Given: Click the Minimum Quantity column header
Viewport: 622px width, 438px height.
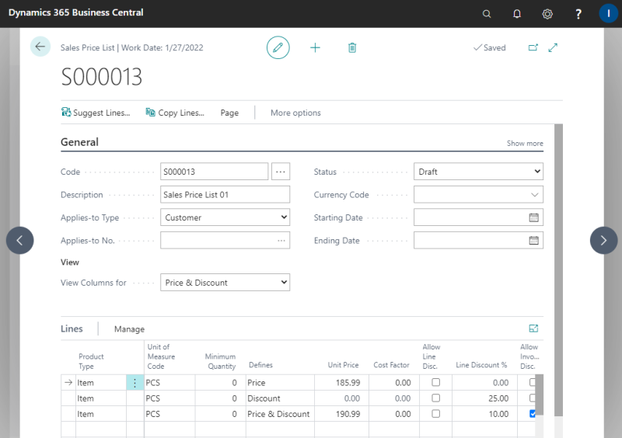Looking at the screenshot, I should (x=220, y=361).
